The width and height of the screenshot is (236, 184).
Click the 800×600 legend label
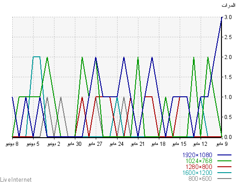[x=200, y=179]
